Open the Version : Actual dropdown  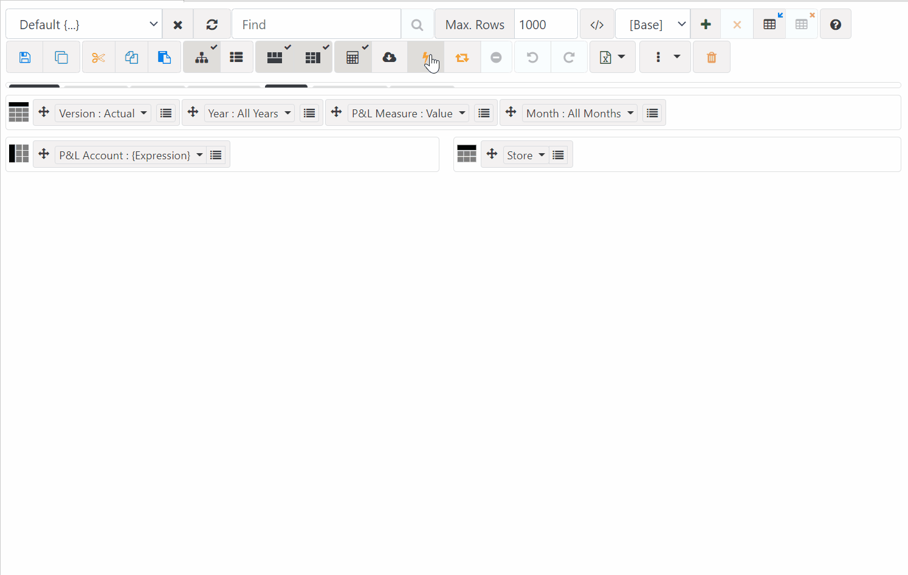(x=103, y=114)
